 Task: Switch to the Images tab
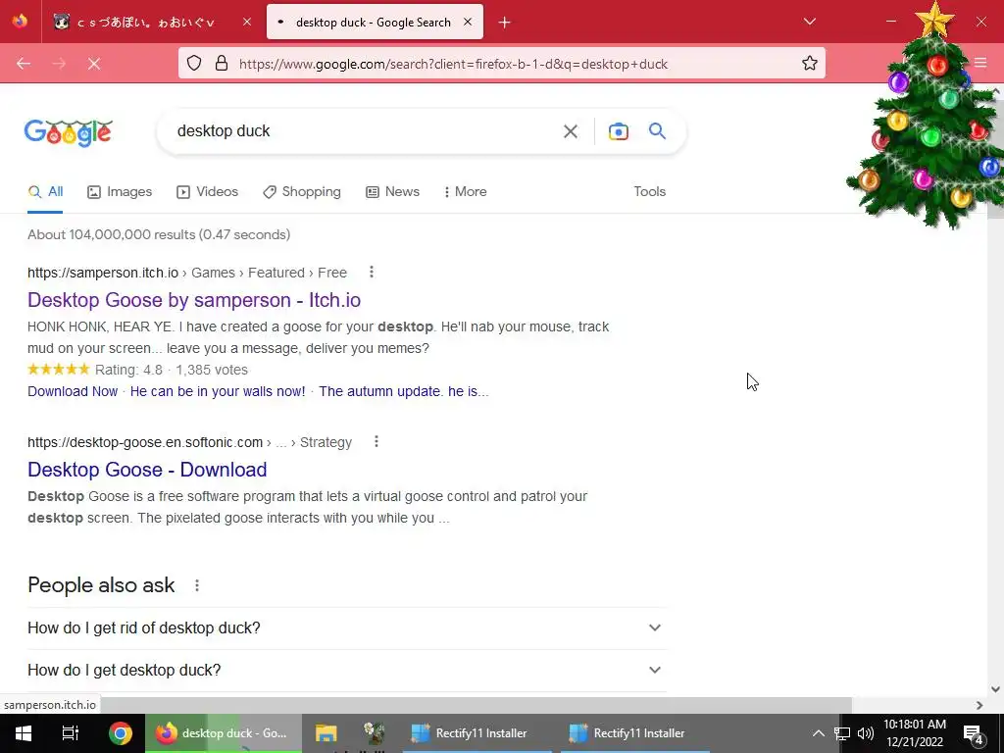120,191
